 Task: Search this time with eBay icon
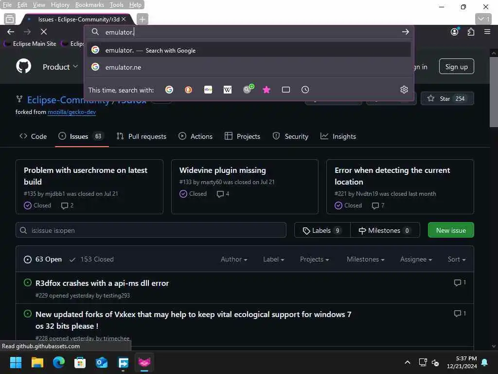click(208, 90)
